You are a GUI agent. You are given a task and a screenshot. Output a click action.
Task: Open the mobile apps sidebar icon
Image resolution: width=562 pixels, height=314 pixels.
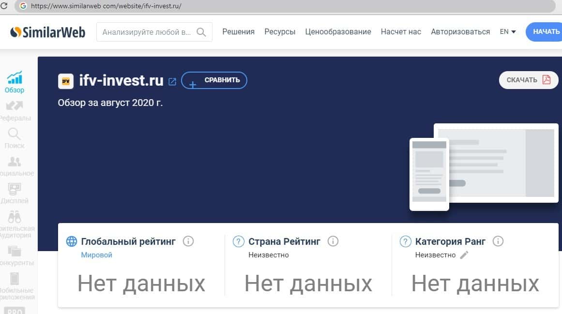[15, 279]
